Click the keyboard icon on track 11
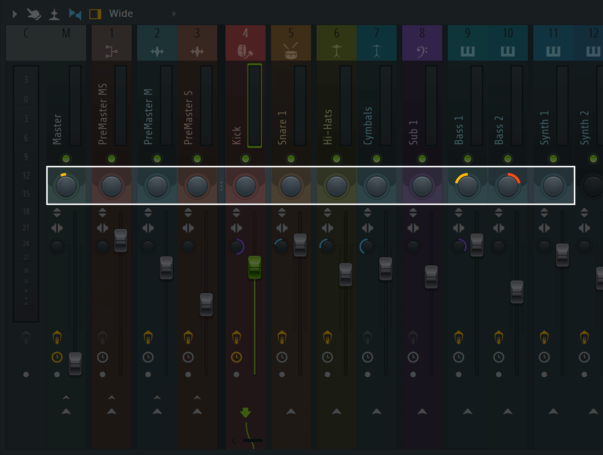The height and width of the screenshot is (455, 603). [x=553, y=51]
